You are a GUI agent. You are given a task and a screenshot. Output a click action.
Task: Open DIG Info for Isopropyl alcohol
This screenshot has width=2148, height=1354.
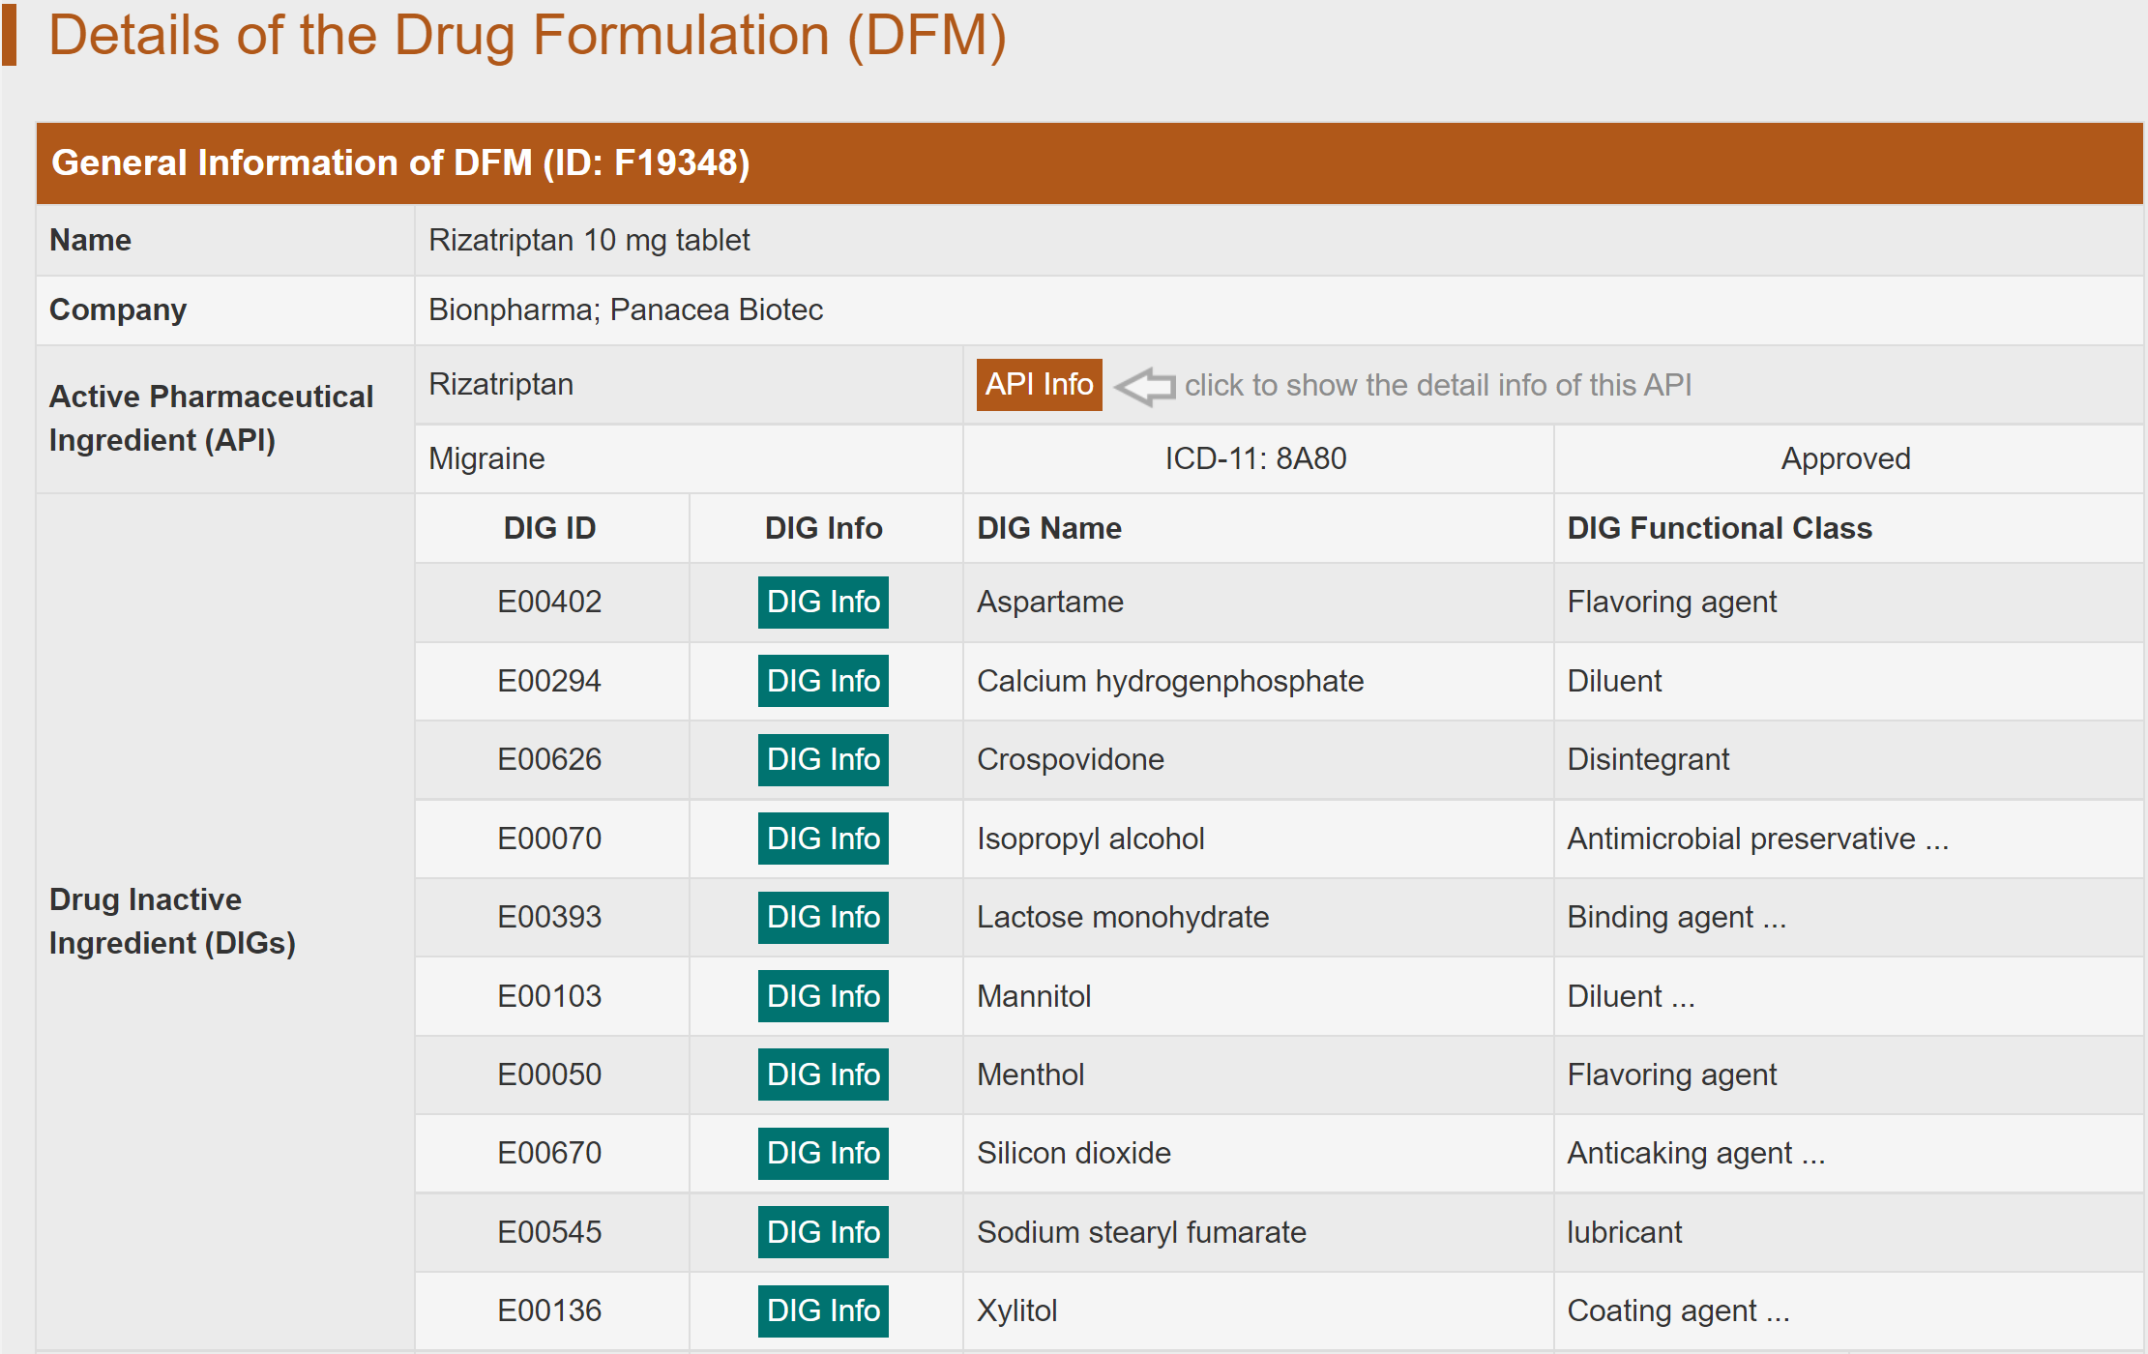click(x=822, y=839)
